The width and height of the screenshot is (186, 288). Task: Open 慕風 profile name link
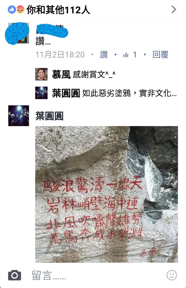61,74
